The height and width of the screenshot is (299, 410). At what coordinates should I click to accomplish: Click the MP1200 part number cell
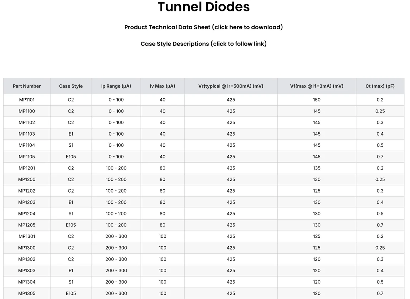click(x=27, y=179)
